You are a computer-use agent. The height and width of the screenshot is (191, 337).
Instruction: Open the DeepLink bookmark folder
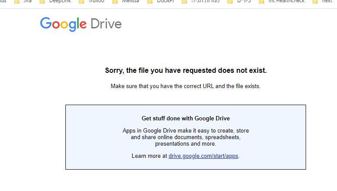click(55, 1)
